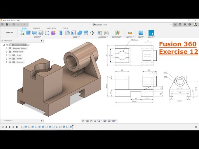Add a new design tab
Image resolution: width=199 pixels, height=149 pixels.
175,24
